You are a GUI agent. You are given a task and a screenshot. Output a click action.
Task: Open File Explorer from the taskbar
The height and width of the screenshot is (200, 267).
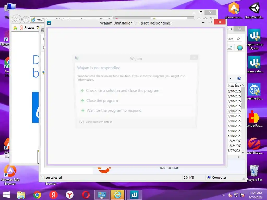[x=21, y=195]
